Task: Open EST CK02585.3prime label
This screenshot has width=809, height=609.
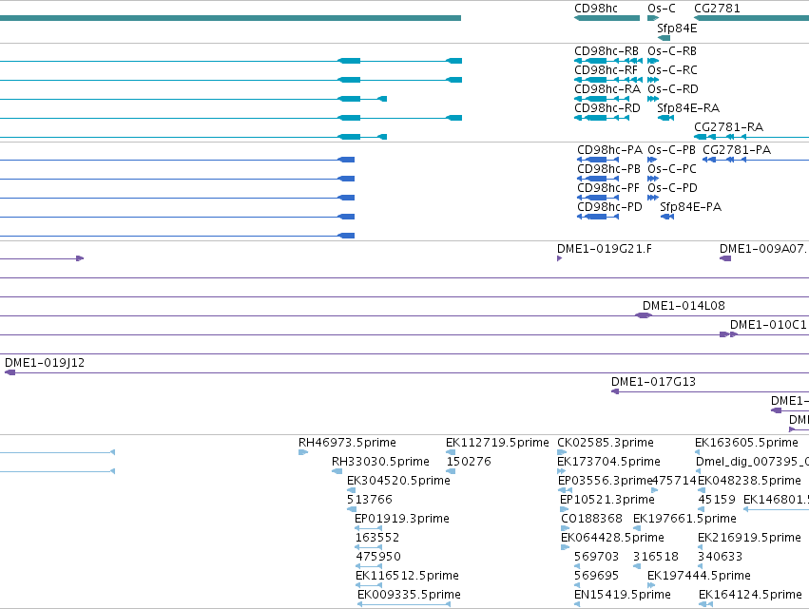Action: 606,443
